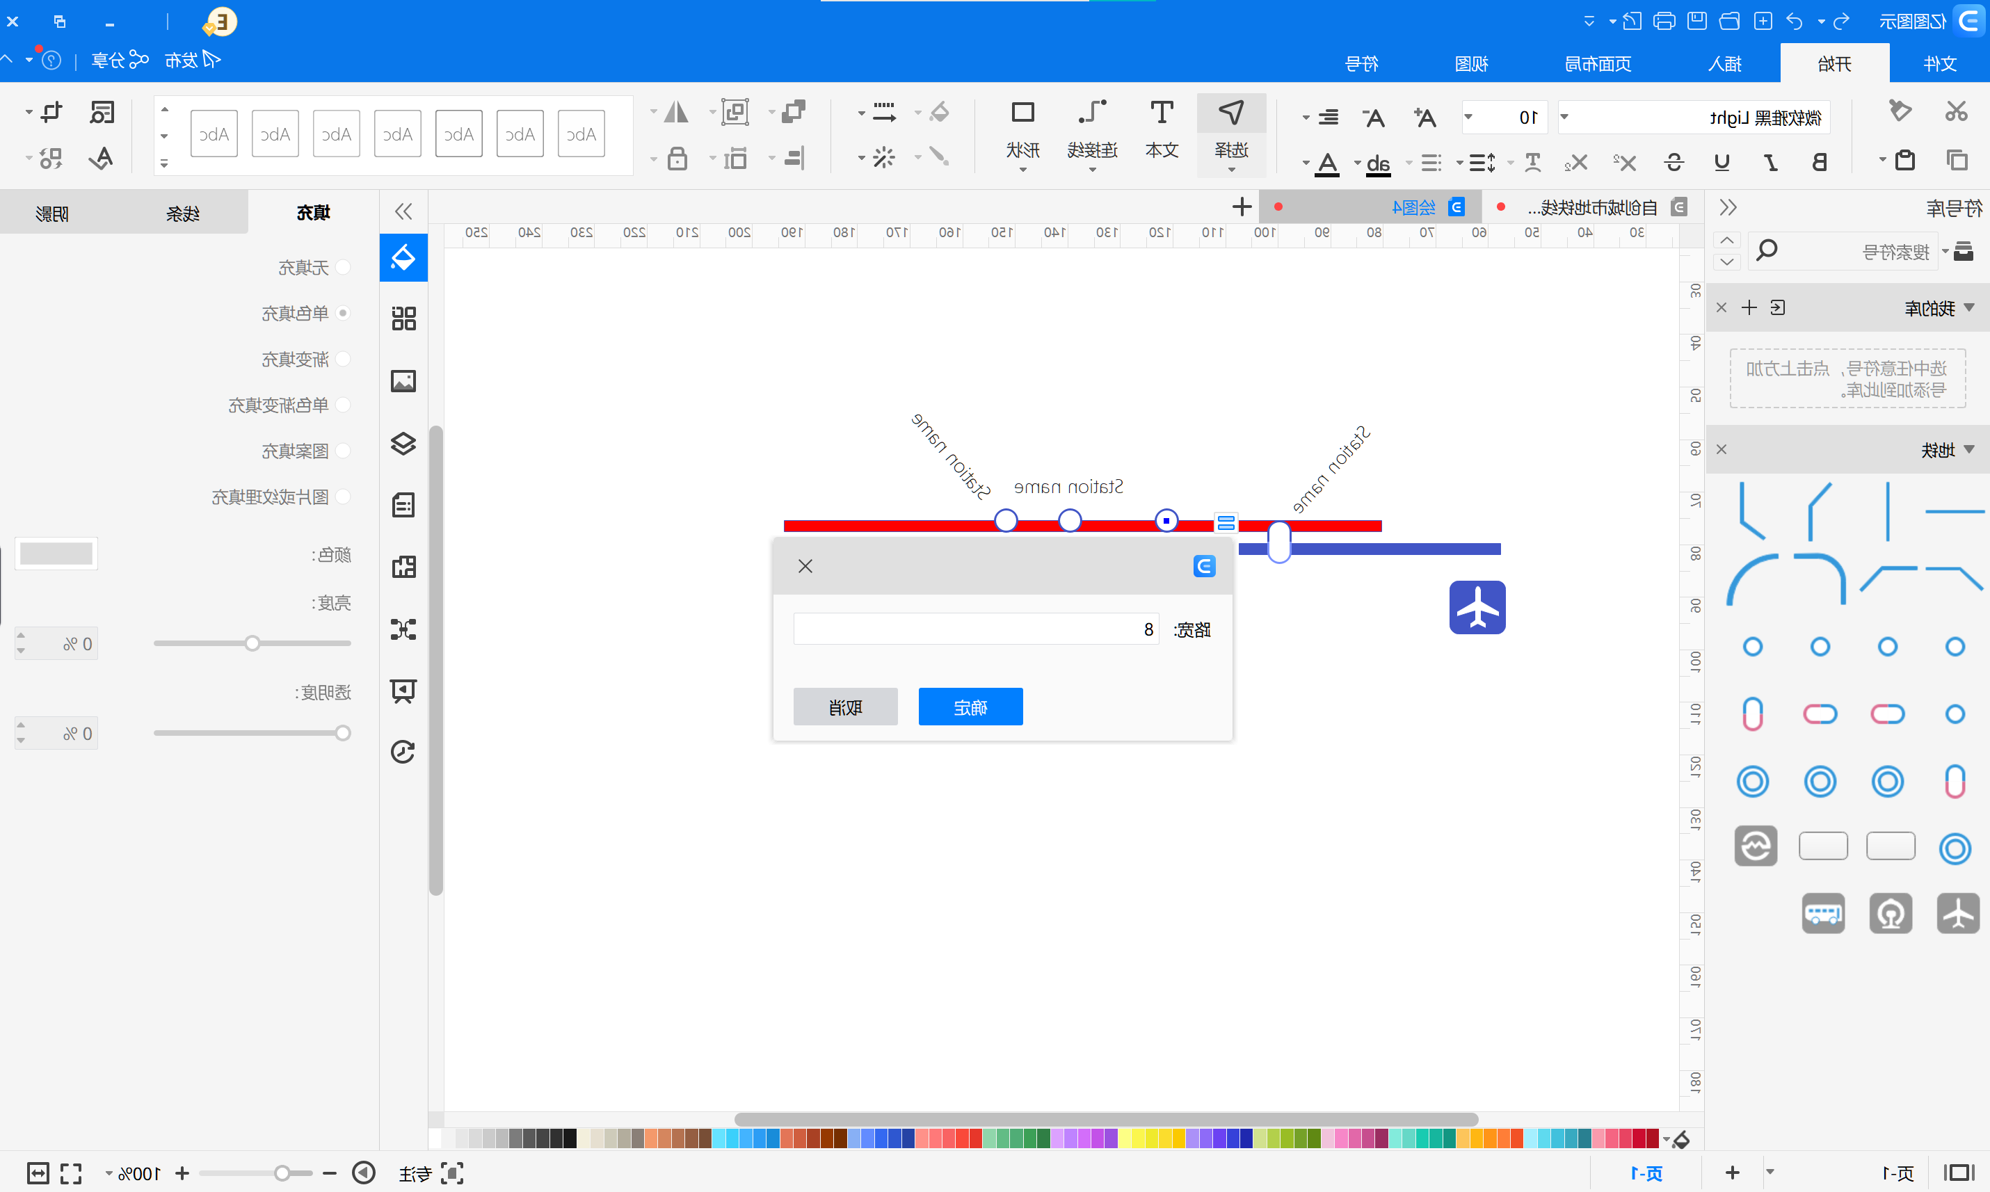Click the 分享 share button

click(120, 61)
